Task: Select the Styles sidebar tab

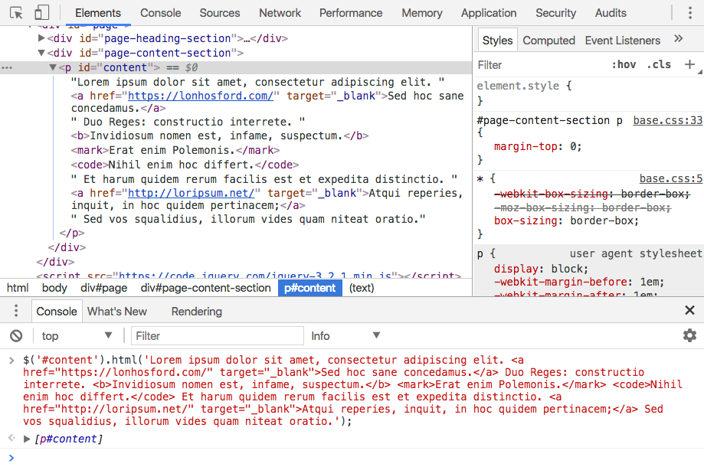Action: coord(497,41)
